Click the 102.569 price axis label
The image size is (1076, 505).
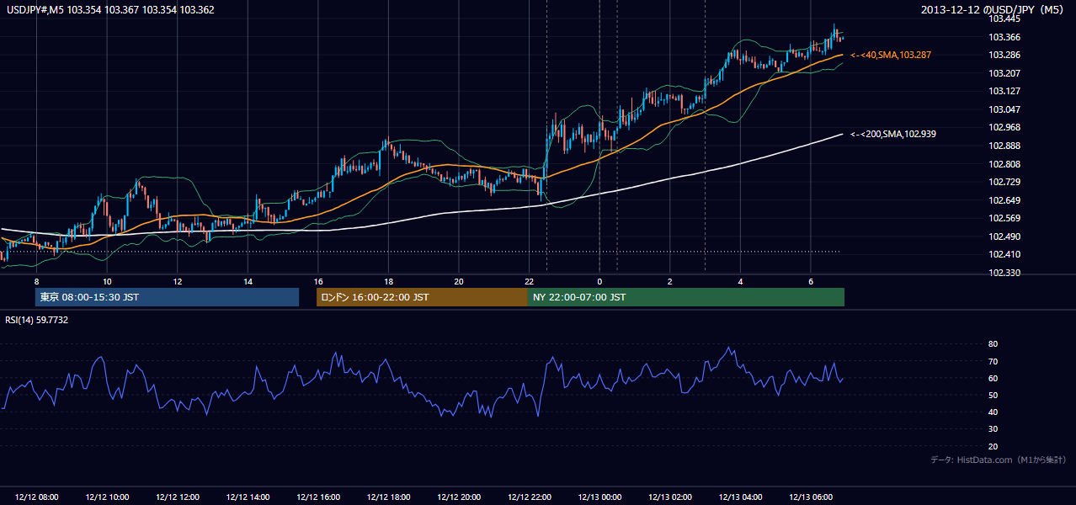(1004, 218)
